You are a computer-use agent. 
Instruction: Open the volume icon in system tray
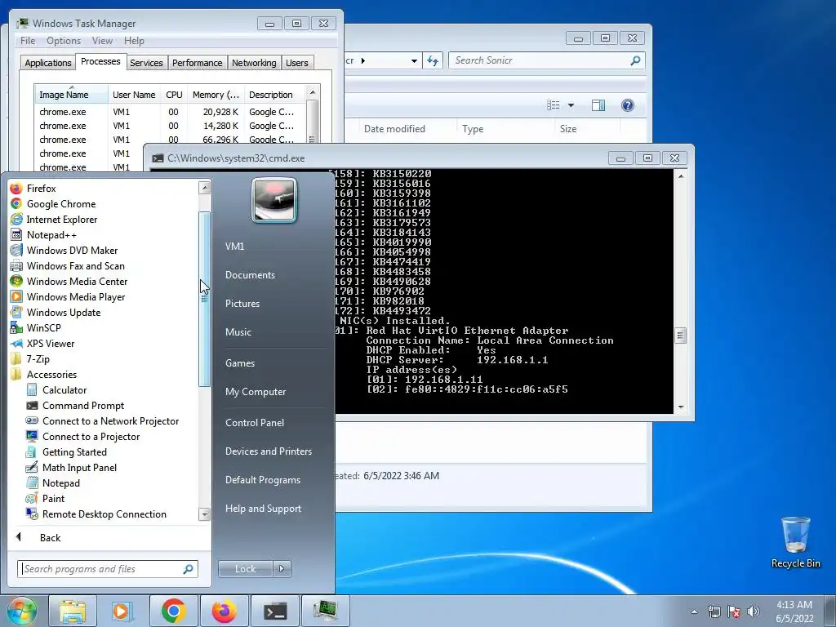(753, 611)
